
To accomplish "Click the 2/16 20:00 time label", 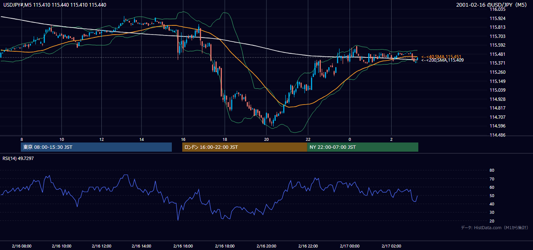I will (266, 246).
